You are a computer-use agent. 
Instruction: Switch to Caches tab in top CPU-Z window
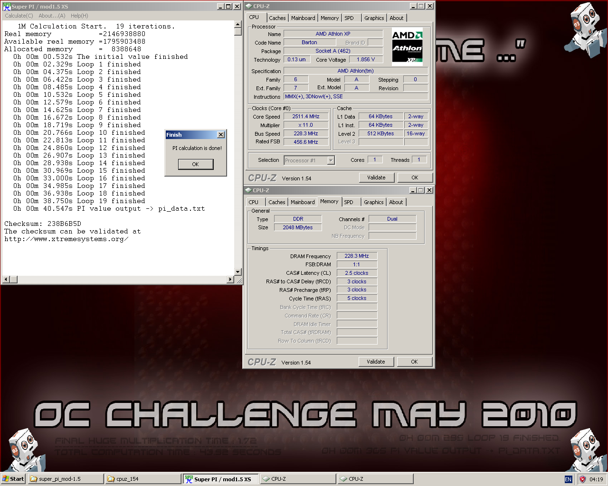pyautogui.click(x=277, y=18)
